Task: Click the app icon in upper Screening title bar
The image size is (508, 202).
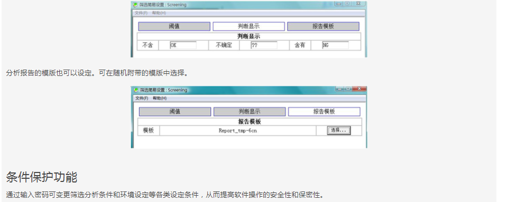Action: pyautogui.click(x=135, y=5)
